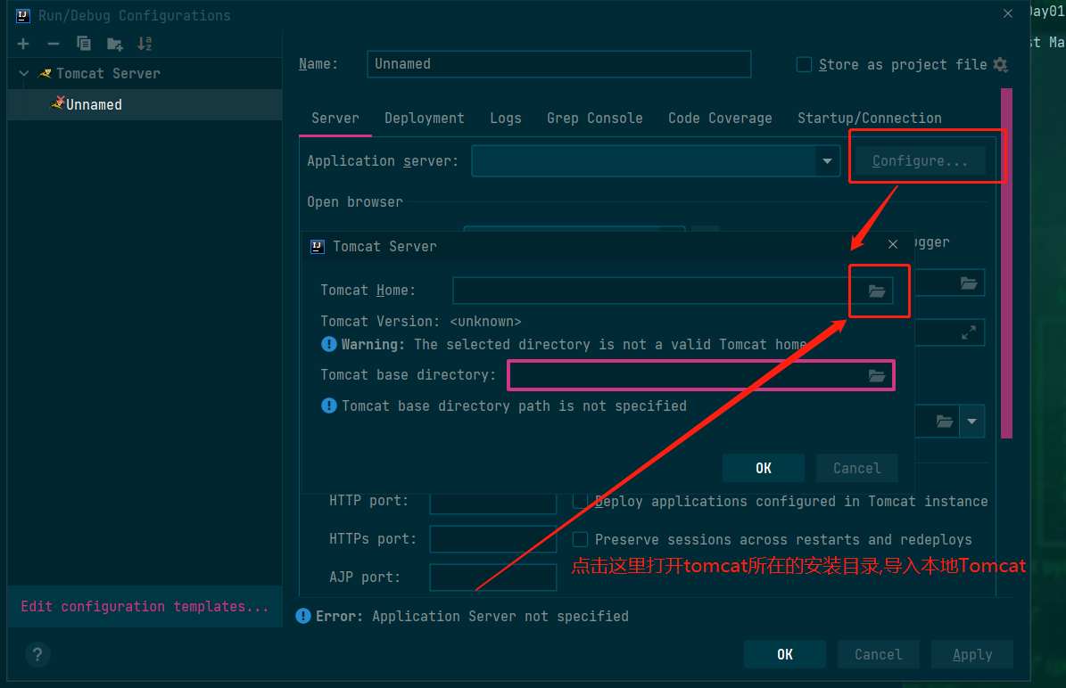The width and height of the screenshot is (1066, 688).
Task: Open the help question mark button
Action: pos(37,655)
